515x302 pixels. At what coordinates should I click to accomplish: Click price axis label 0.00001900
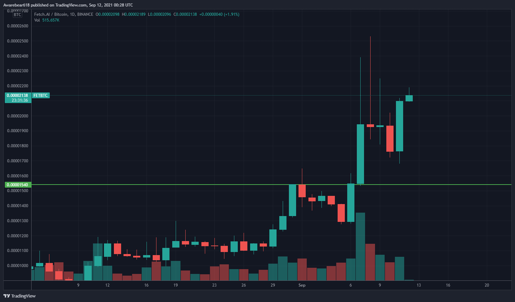pos(17,131)
